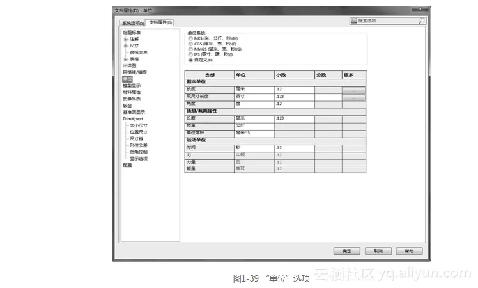This screenshot has width=478, height=288.
Task: Select the 自定义 custom unit radio button
Action: coord(190,60)
